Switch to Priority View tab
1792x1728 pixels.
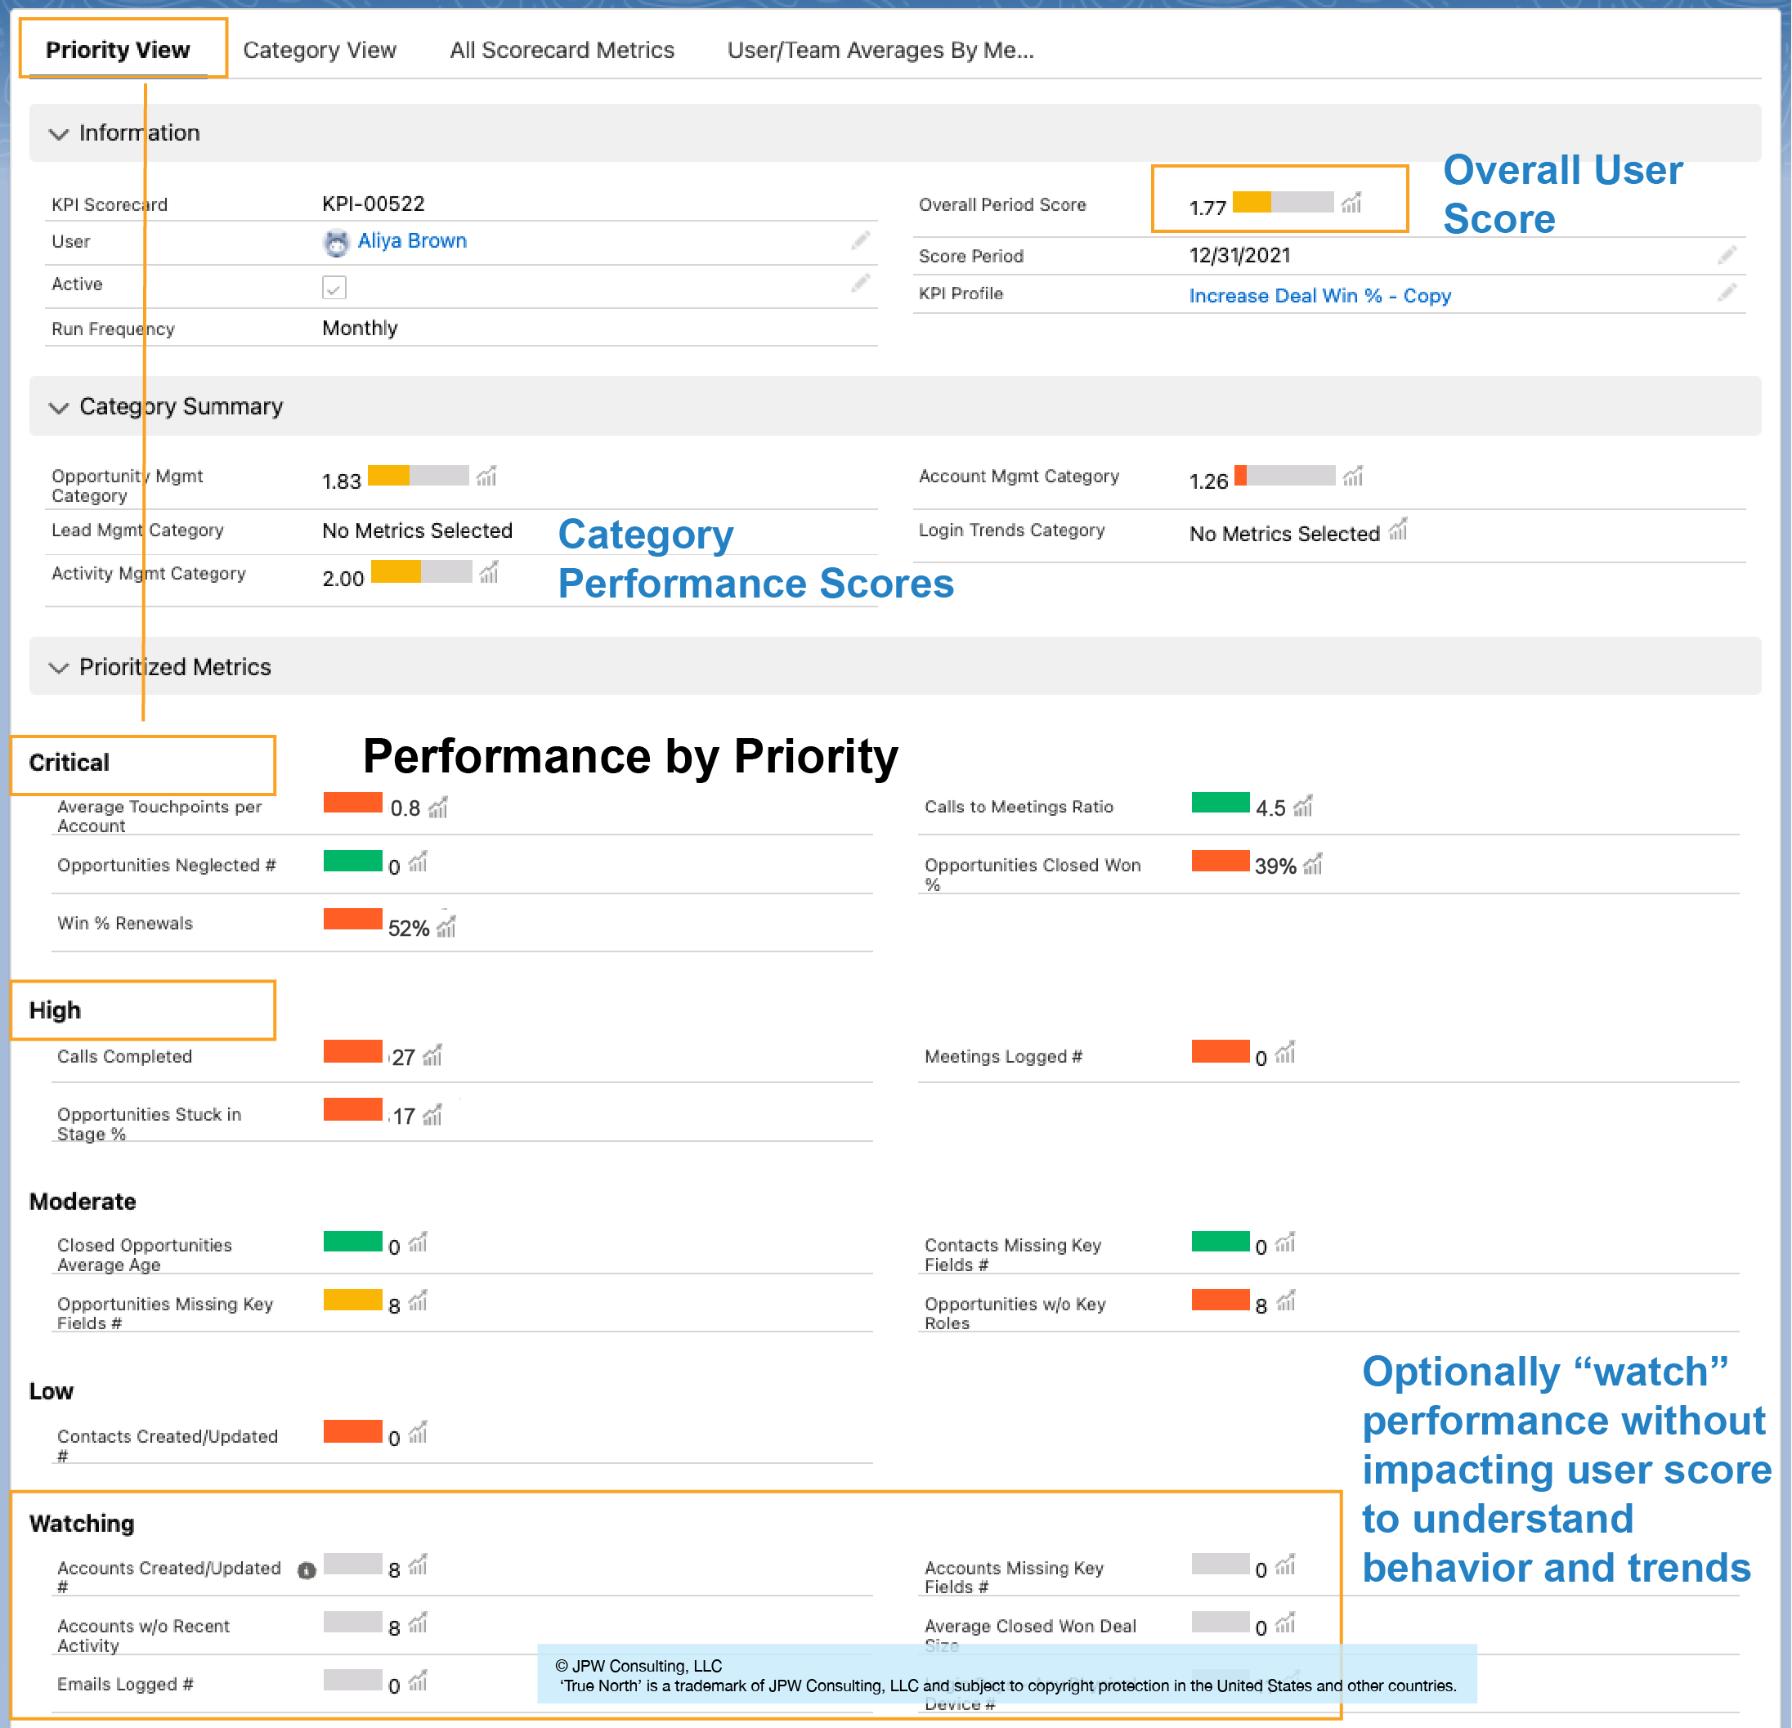click(118, 49)
